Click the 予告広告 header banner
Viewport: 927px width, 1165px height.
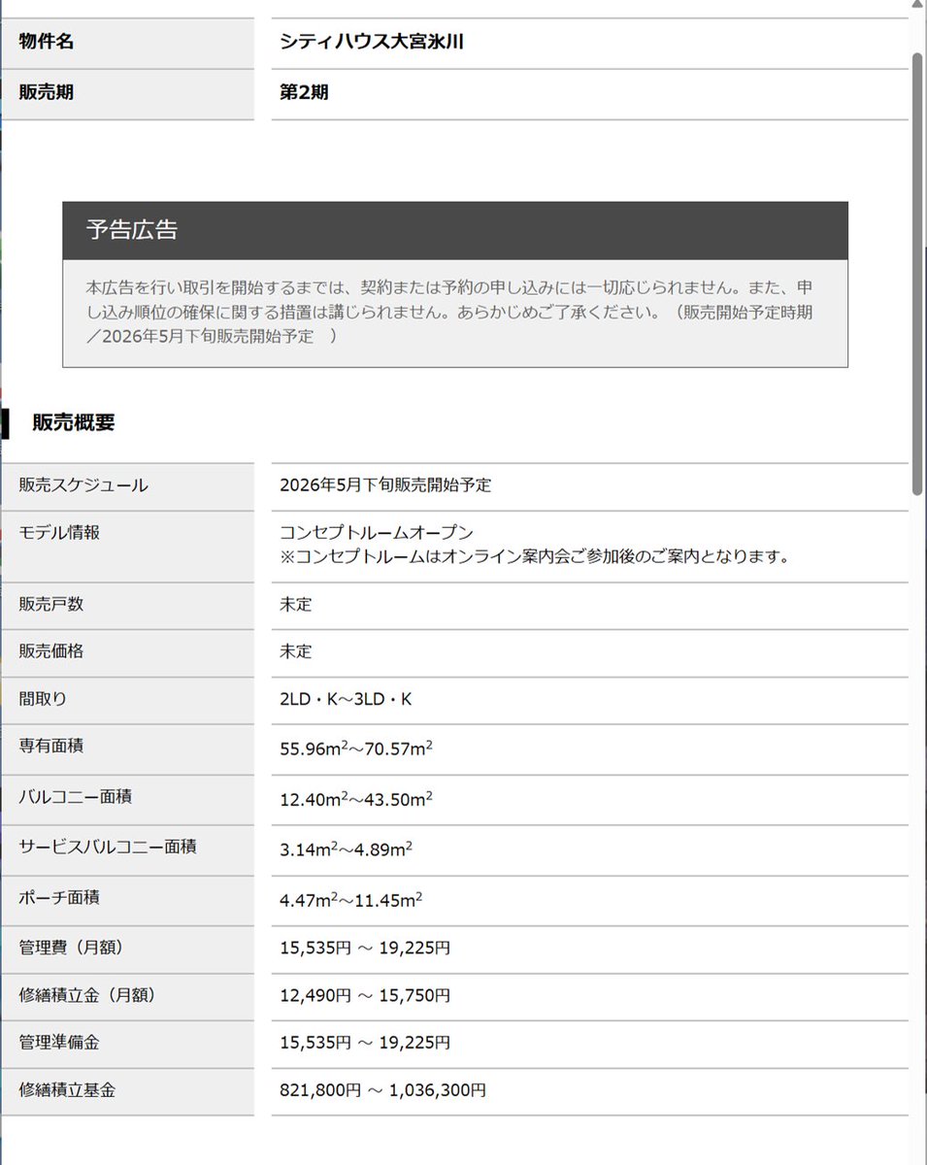click(x=455, y=230)
